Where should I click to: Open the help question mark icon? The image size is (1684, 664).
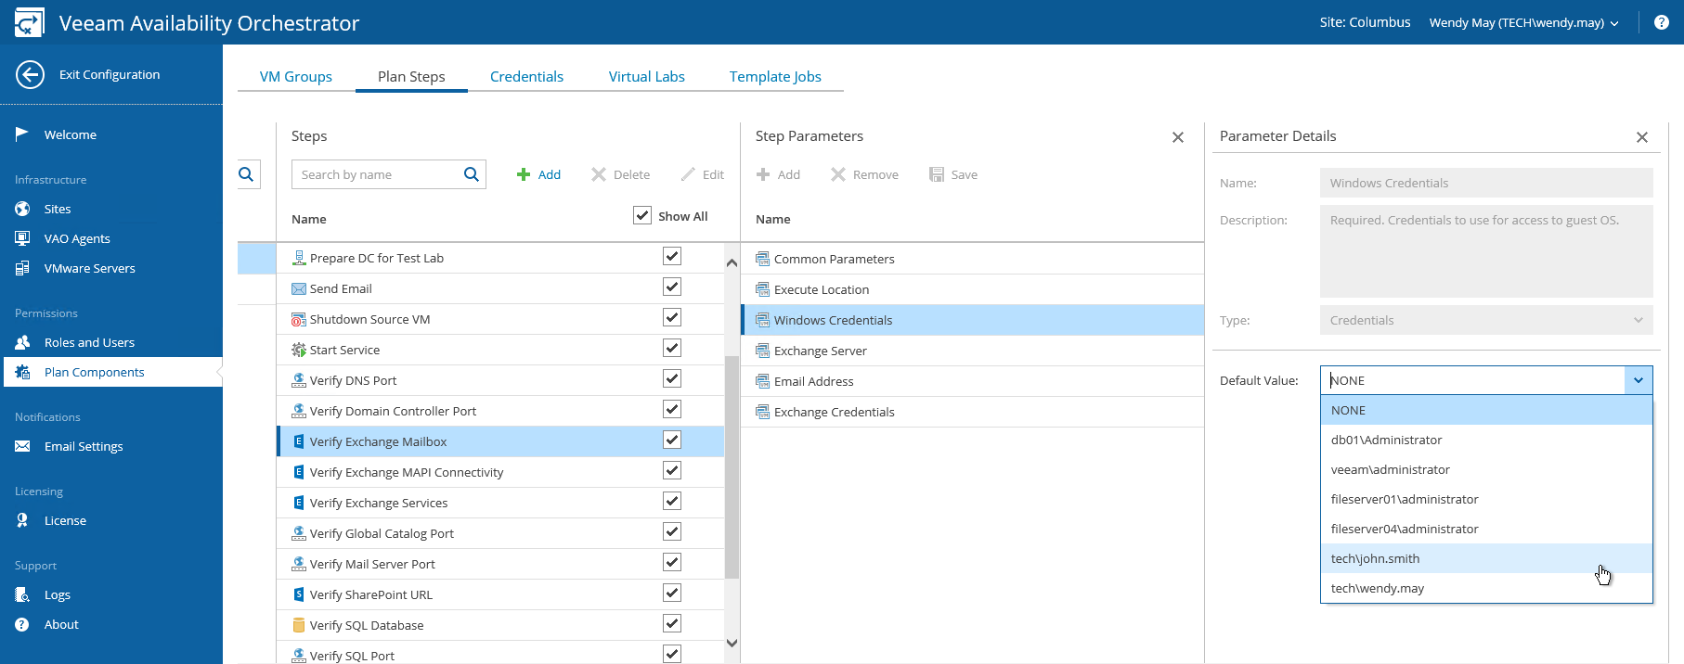[1662, 22]
